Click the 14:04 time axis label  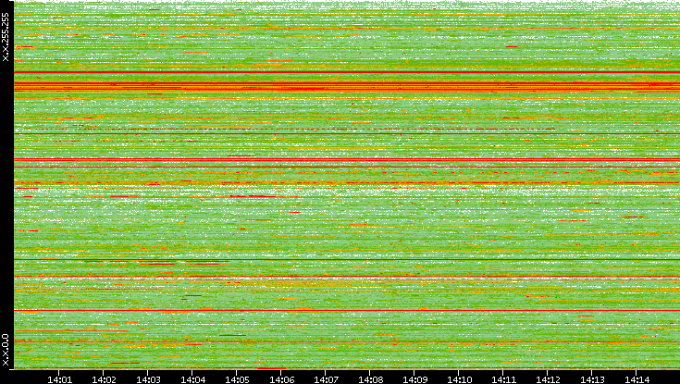tap(192, 379)
